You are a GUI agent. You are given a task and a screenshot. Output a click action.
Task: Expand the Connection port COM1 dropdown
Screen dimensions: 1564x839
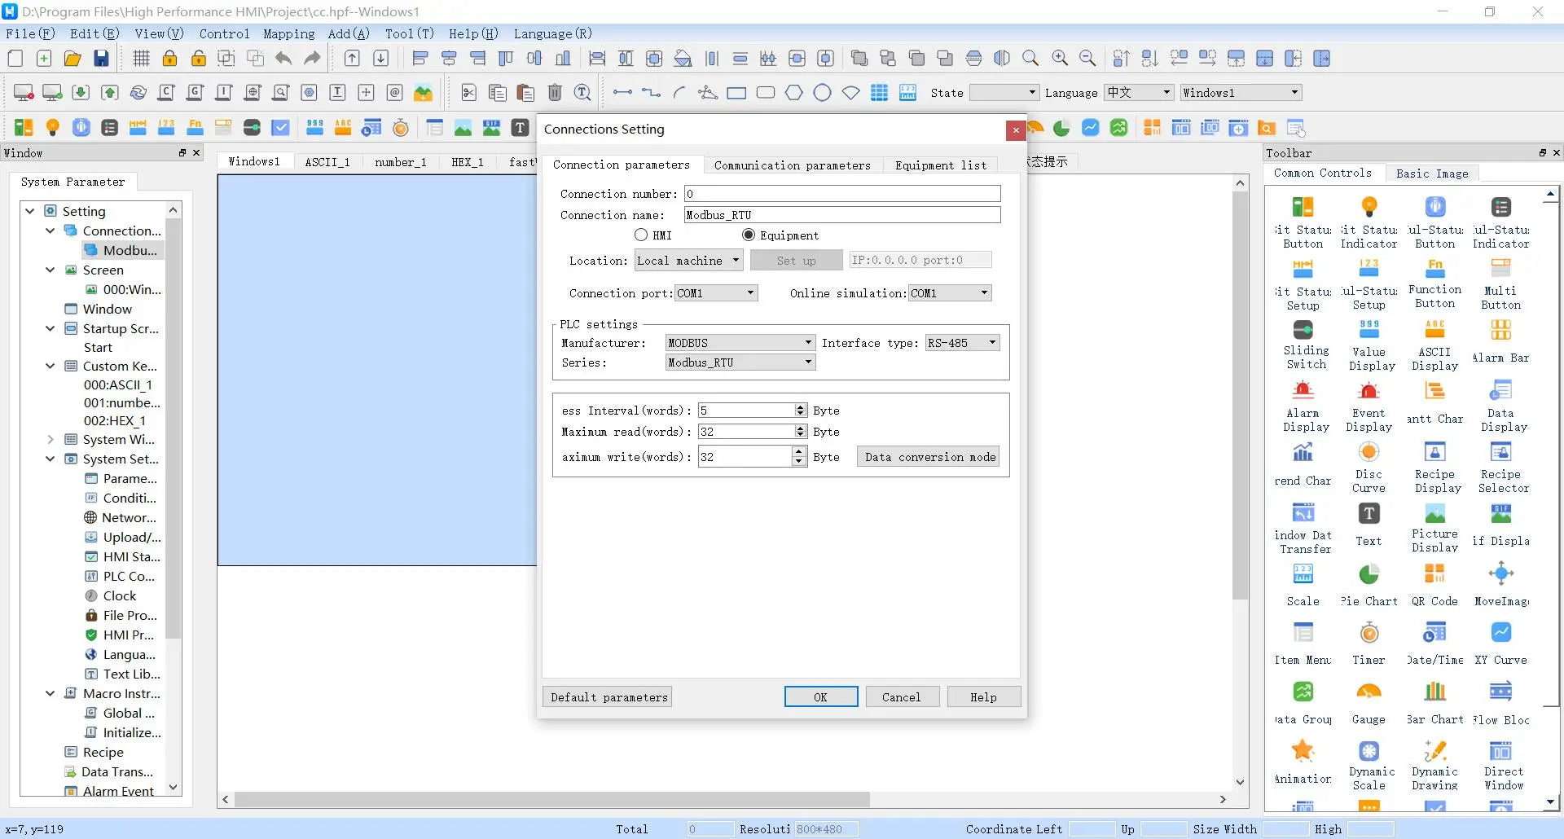(x=716, y=293)
